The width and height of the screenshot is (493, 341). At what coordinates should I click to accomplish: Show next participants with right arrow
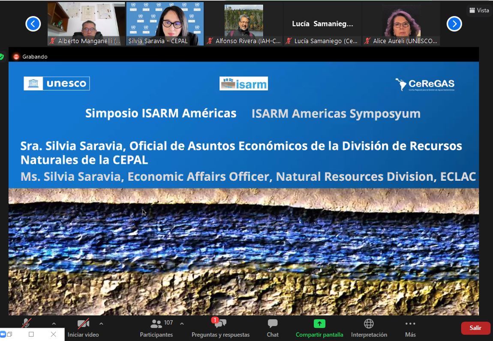(454, 24)
